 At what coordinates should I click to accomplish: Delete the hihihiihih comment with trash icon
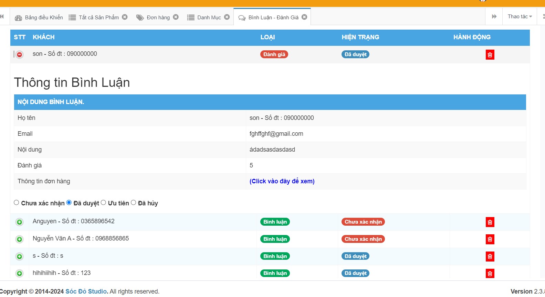[x=490, y=274]
